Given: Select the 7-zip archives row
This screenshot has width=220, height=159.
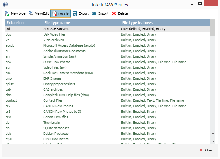Looking at the screenshot, I should click(53, 40).
